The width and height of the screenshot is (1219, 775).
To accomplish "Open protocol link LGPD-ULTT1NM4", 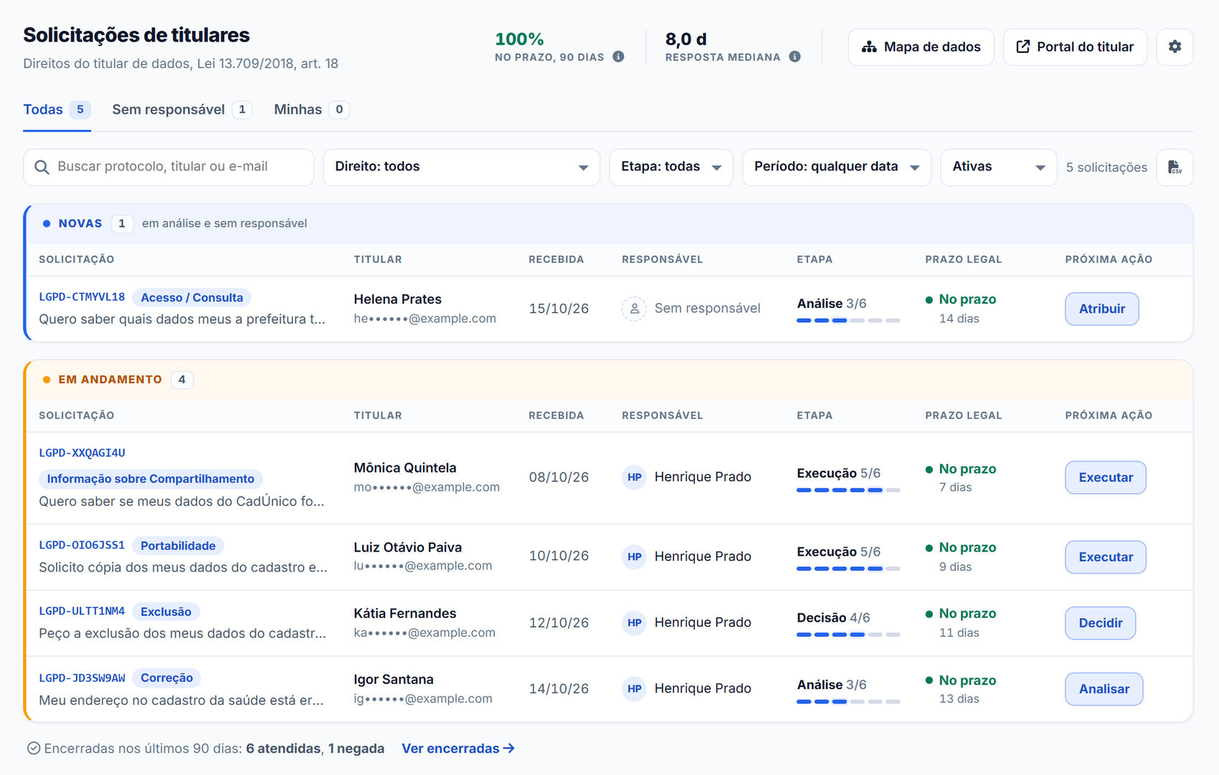I will tap(82, 611).
